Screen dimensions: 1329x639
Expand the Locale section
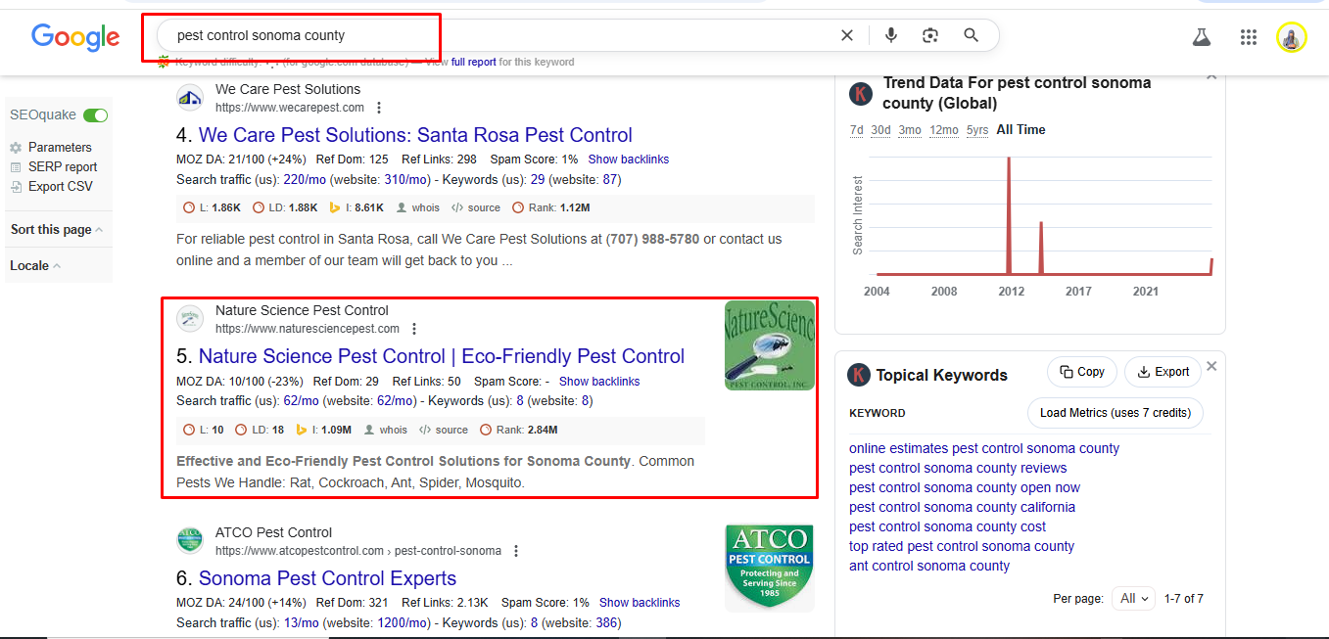click(35, 265)
